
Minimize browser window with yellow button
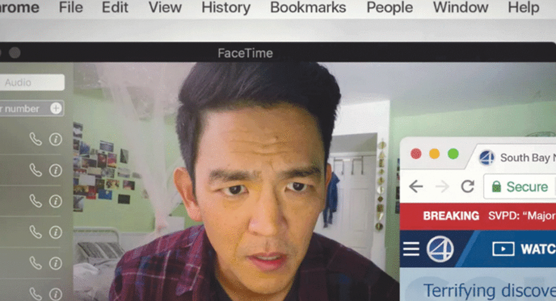click(434, 154)
